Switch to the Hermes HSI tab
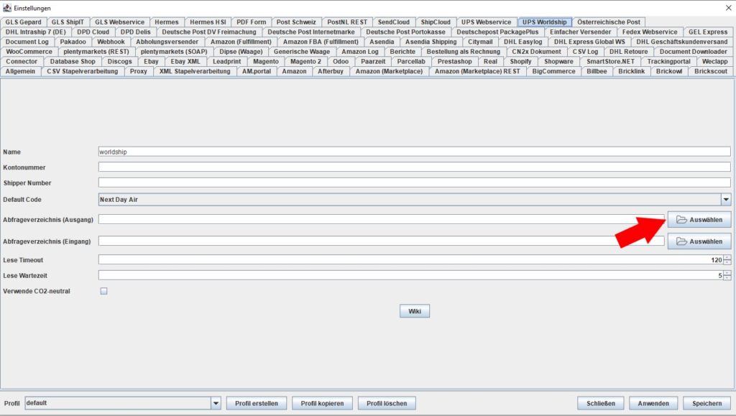Image resolution: width=736 pixels, height=416 pixels. [208, 22]
